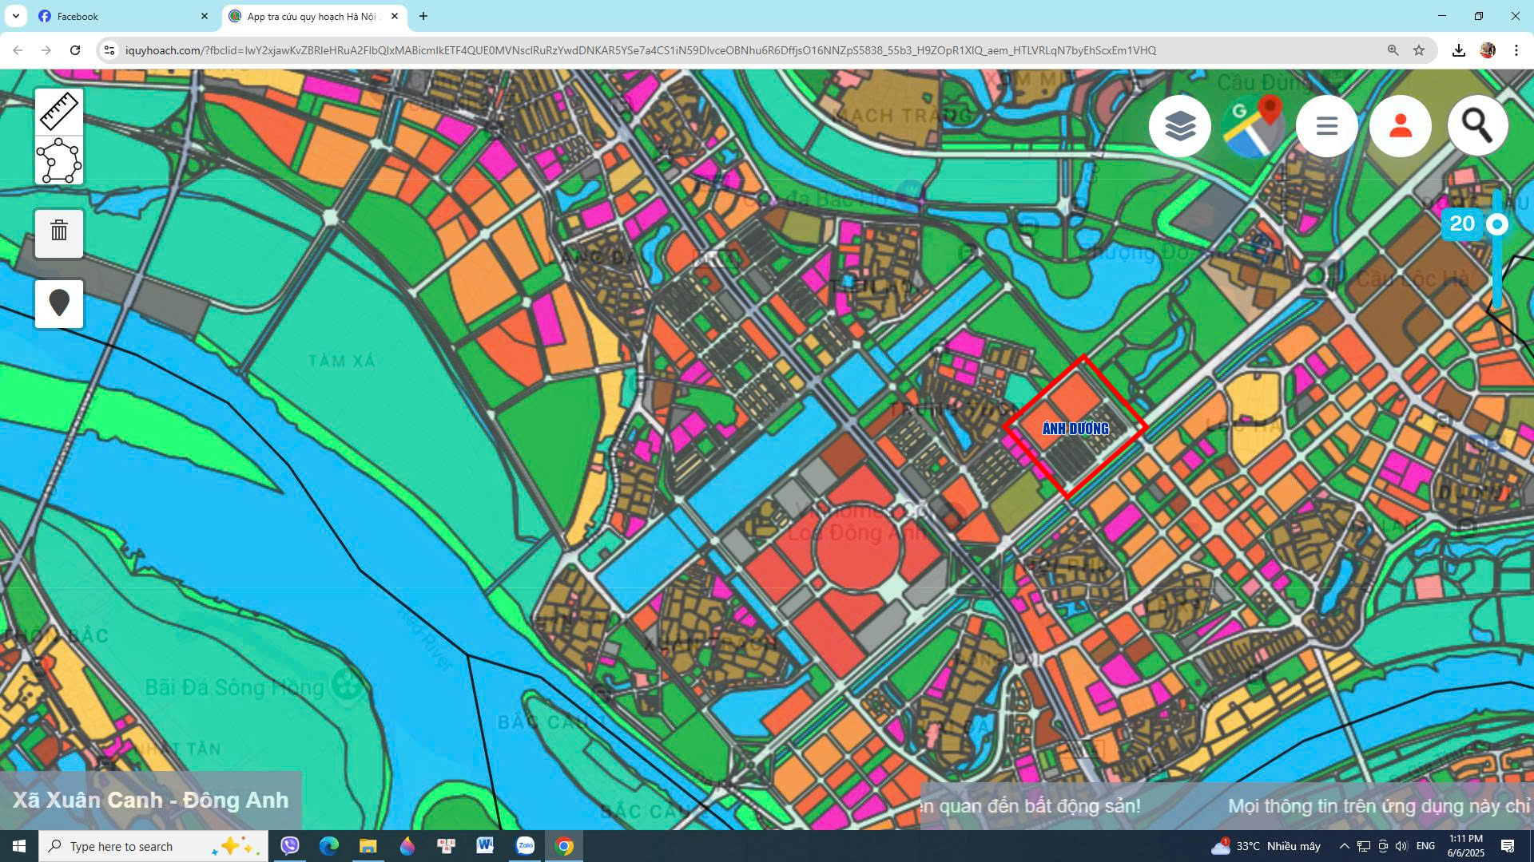Switch to Google Maps view icon
The width and height of the screenshot is (1534, 862).
tap(1253, 126)
